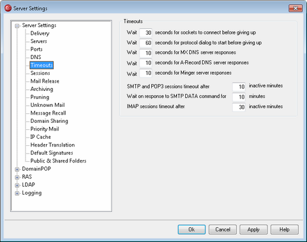Click the MDaemon icon in title bar
307x242 pixels.
pos(8,8)
